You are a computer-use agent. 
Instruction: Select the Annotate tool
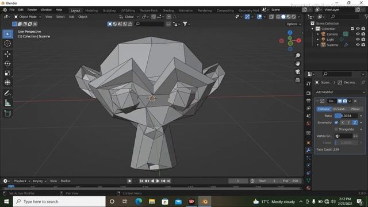[7, 93]
